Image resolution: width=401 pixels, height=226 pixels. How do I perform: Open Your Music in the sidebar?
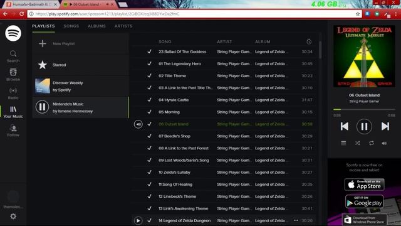pyautogui.click(x=13, y=112)
